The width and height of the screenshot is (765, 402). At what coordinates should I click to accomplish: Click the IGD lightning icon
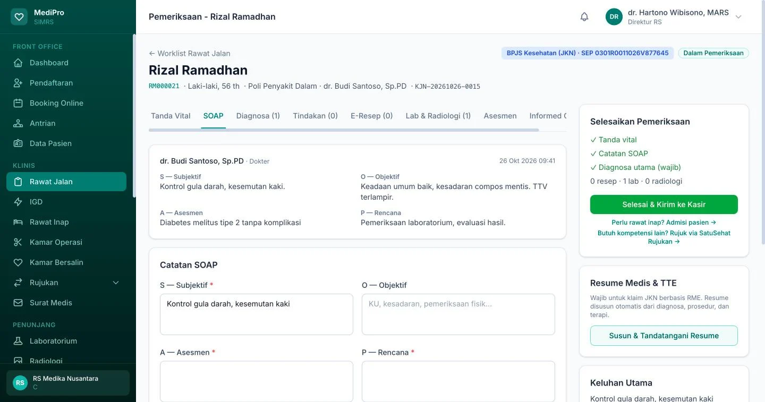(18, 202)
